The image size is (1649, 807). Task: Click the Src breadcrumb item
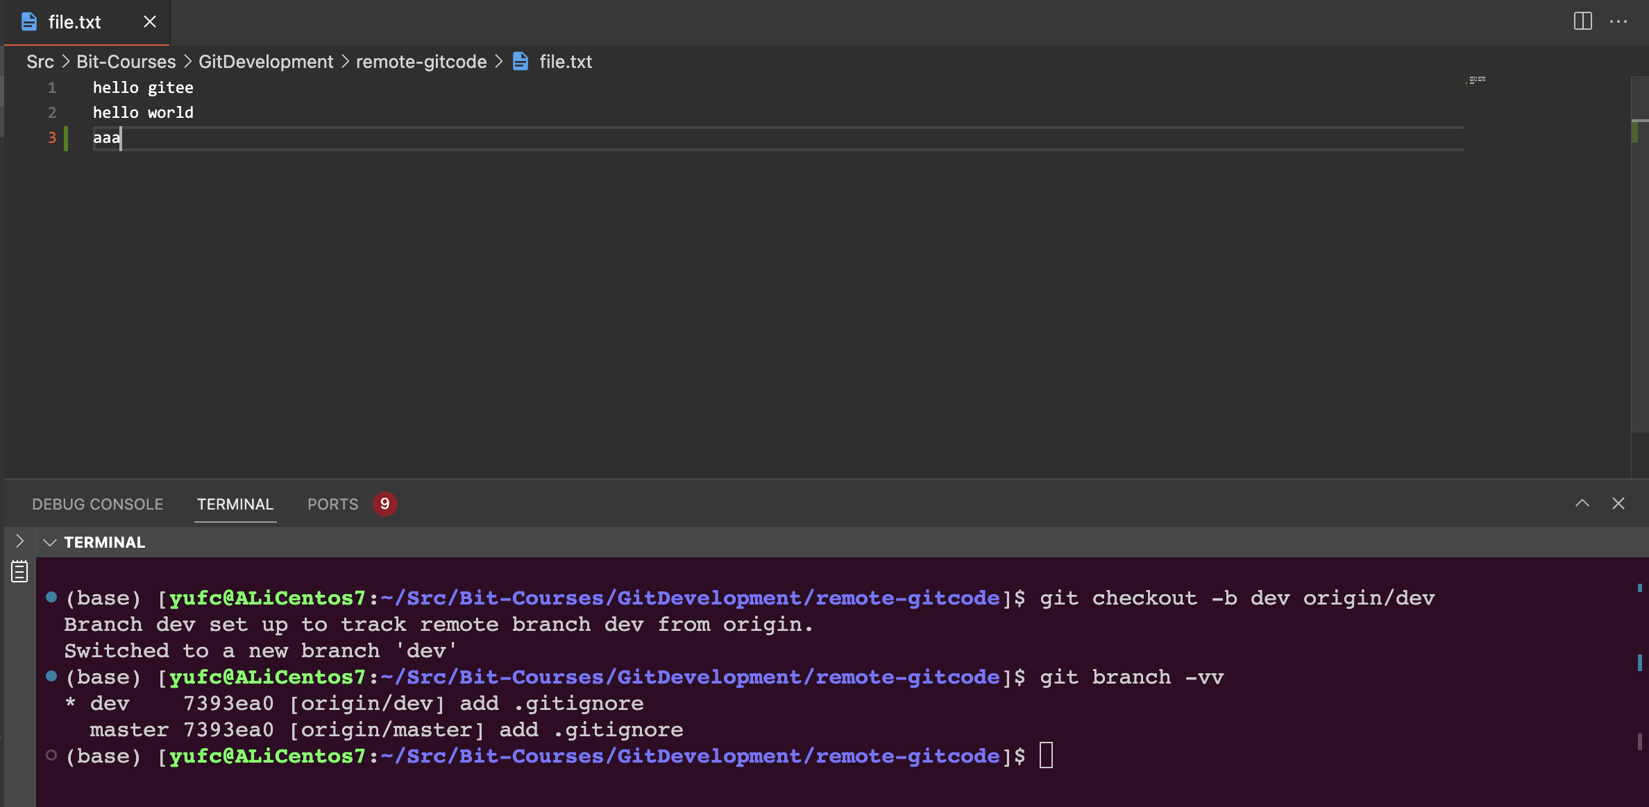click(40, 62)
